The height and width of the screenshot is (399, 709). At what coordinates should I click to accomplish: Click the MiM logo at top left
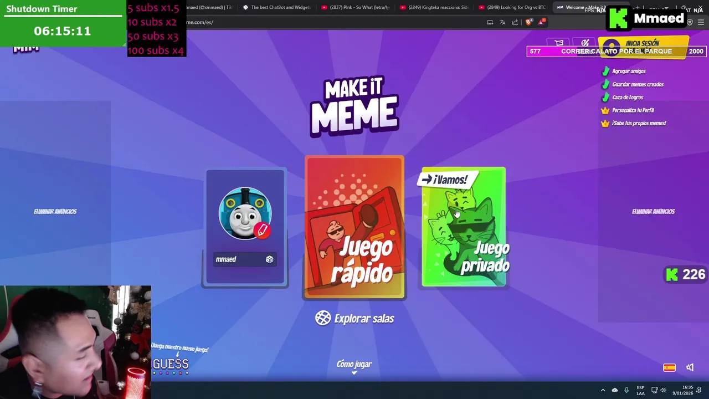(26, 49)
